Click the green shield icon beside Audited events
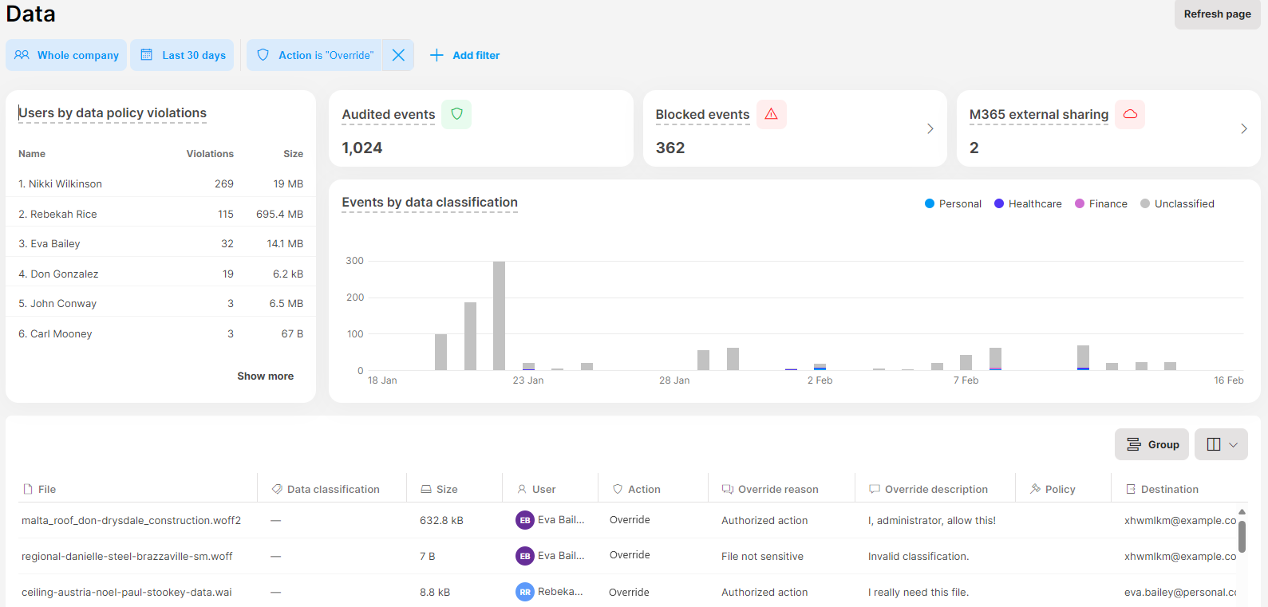This screenshot has height=607, width=1268. [x=456, y=114]
